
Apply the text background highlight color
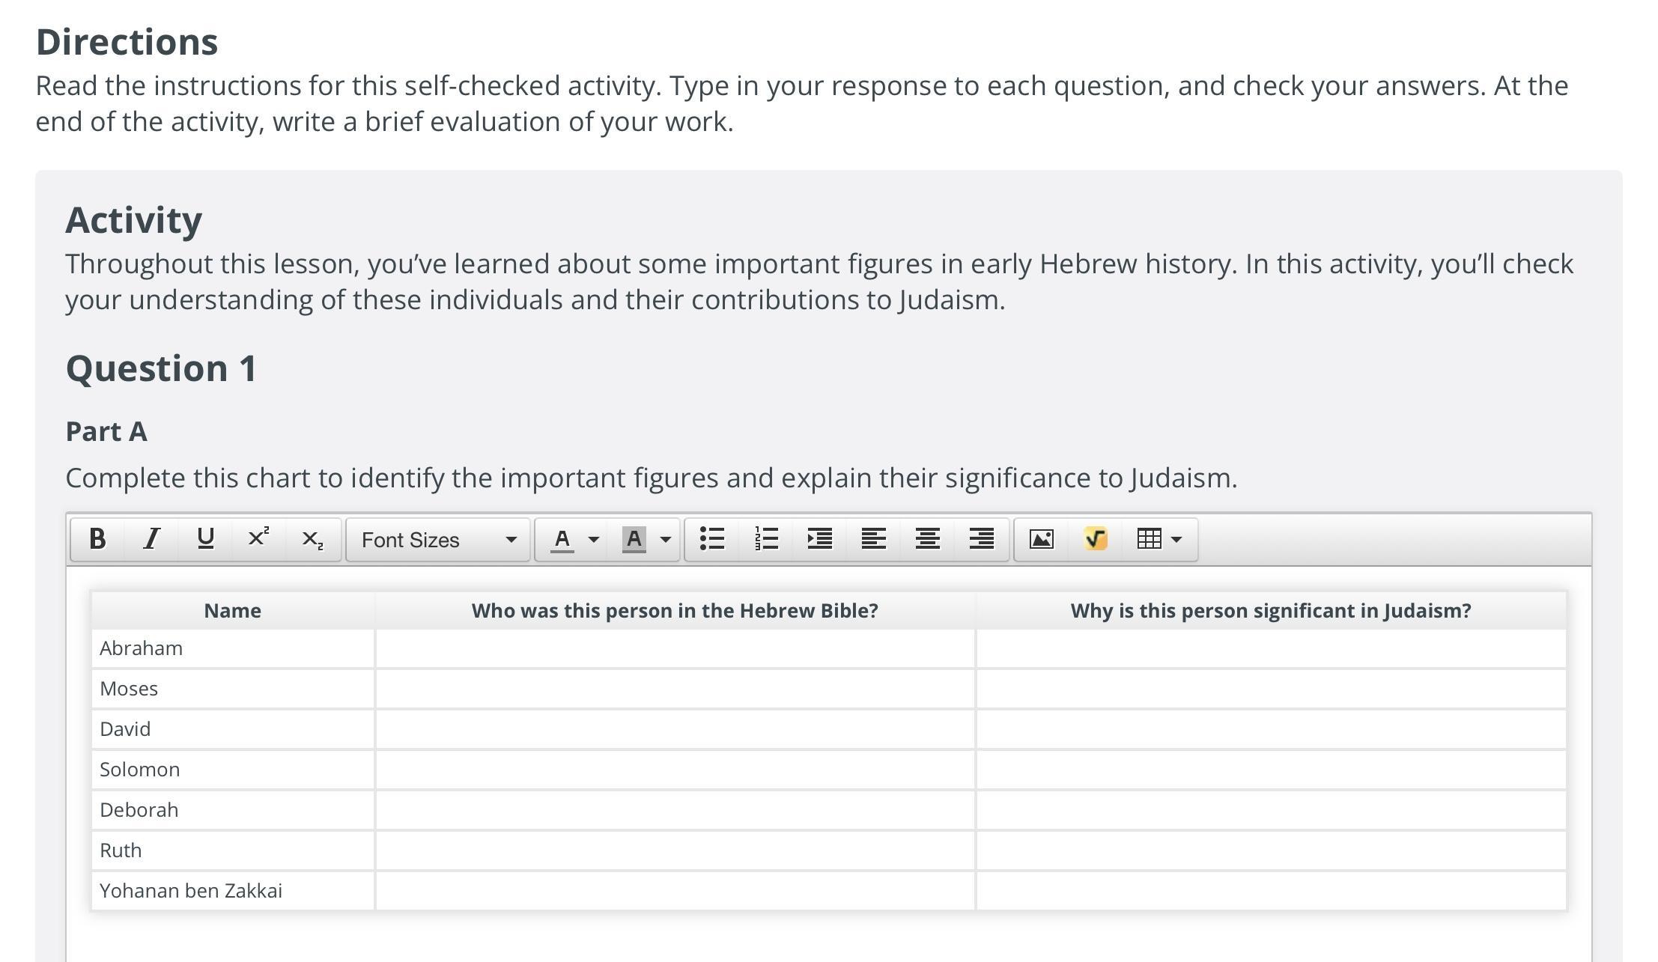click(634, 539)
